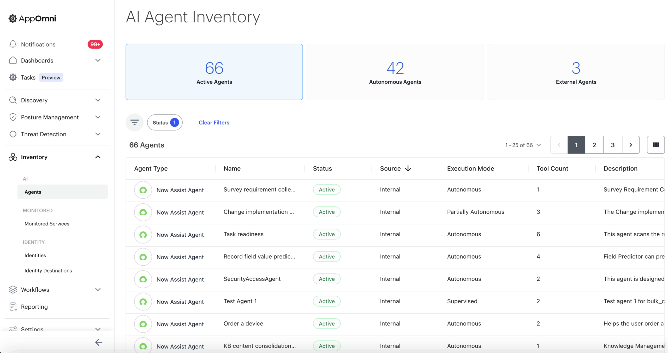This screenshot has width=668, height=353.
Task: Open the Notifications bell icon
Action: coord(13,44)
